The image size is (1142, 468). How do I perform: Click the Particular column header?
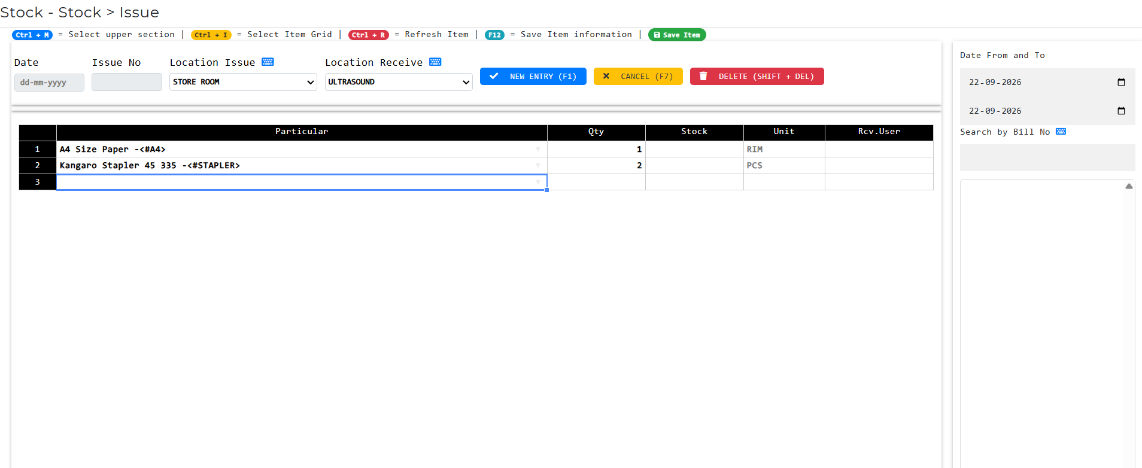pyautogui.click(x=302, y=132)
